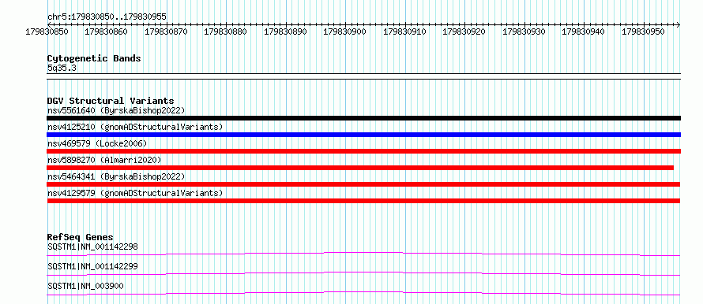
Task: Open transcript SQSTM1|NM_001142299 label
Action: [92, 266]
